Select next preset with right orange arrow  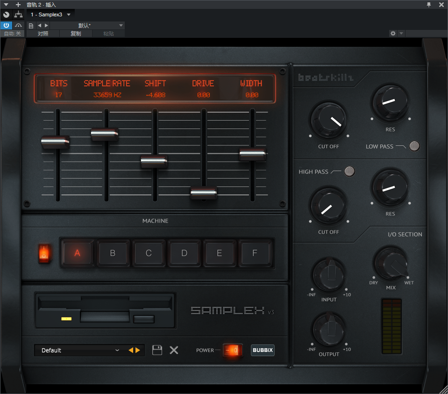(138, 350)
